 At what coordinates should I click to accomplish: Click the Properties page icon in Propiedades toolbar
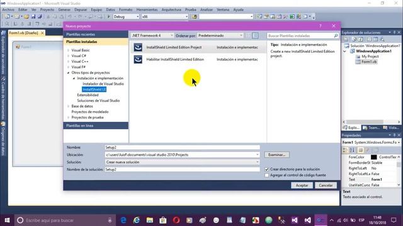(361, 150)
